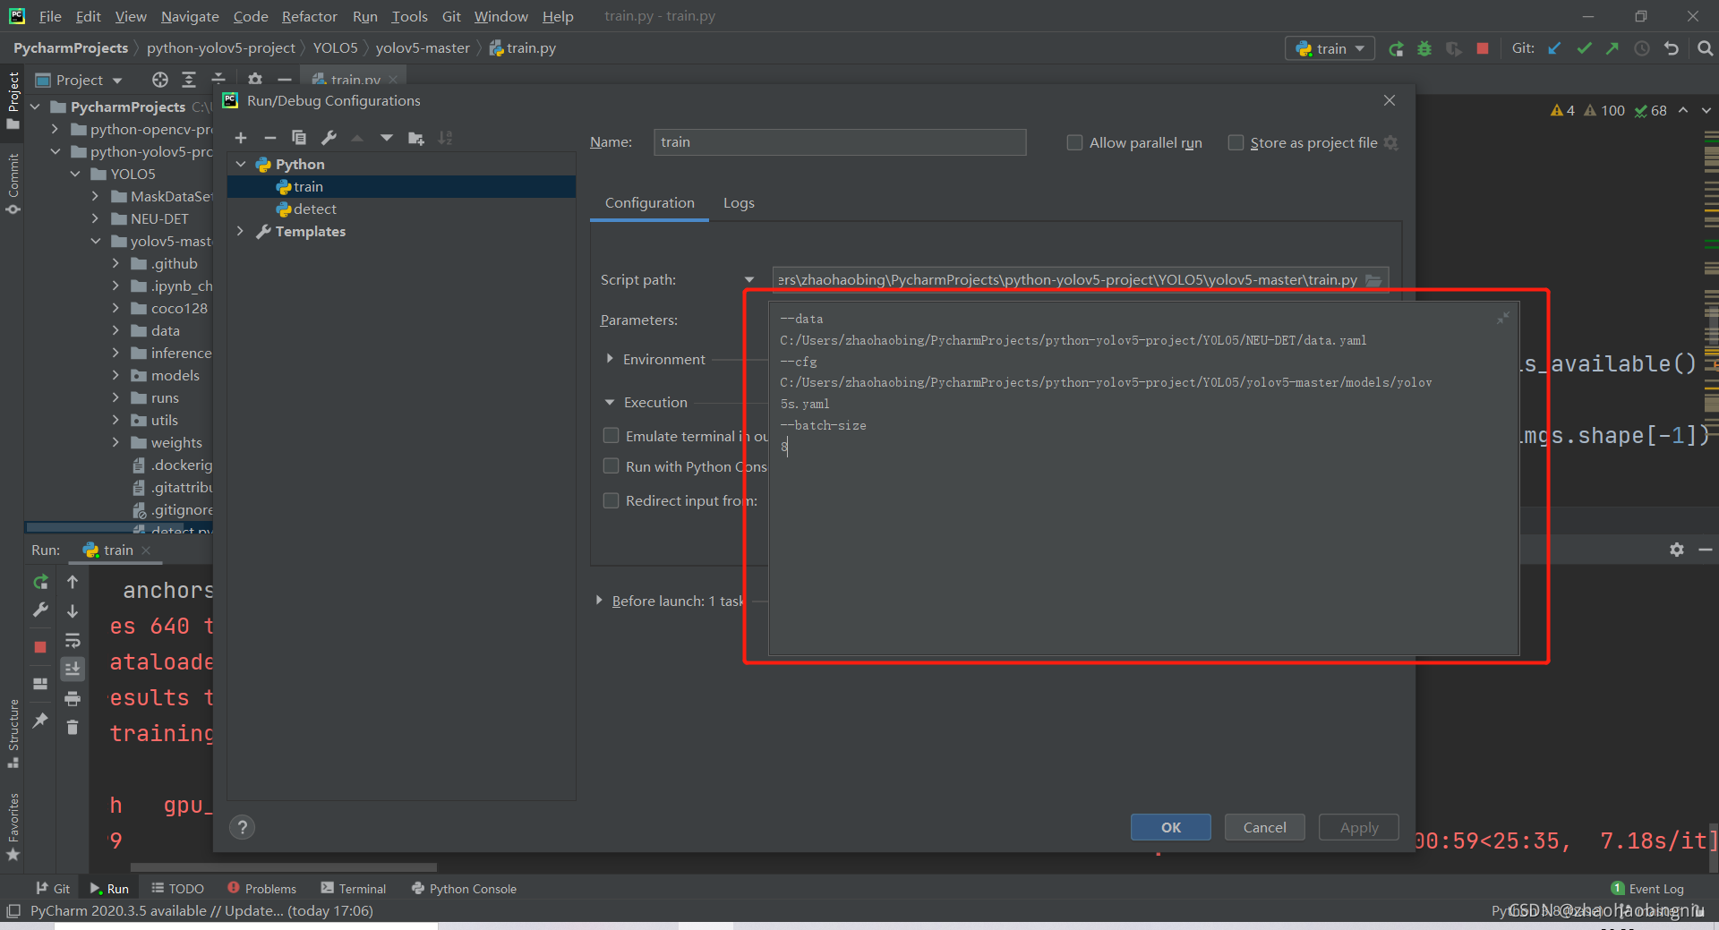This screenshot has height=930, width=1719.
Task: Print the Run console output
Action: (x=73, y=698)
